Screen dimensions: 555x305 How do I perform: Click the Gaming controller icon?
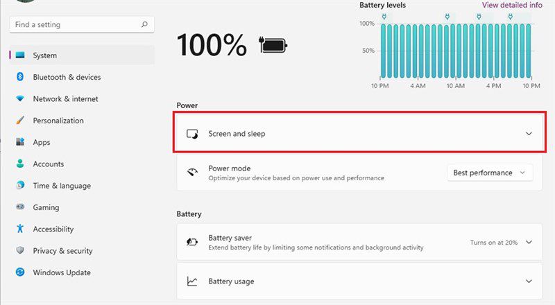[x=20, y=207]
